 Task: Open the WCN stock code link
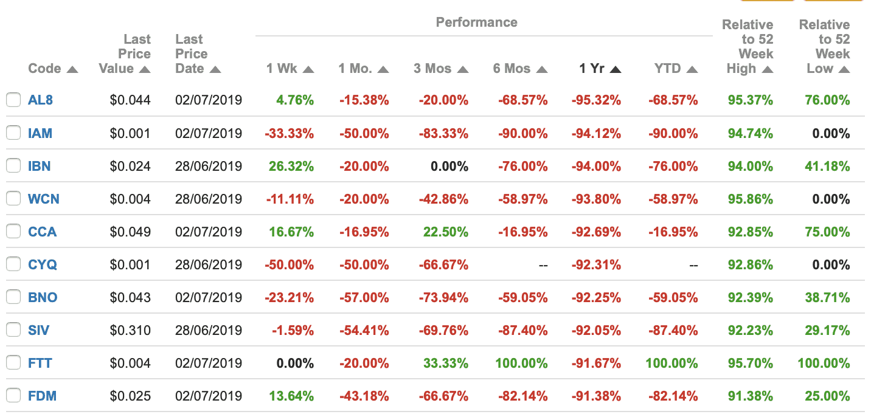44,199
